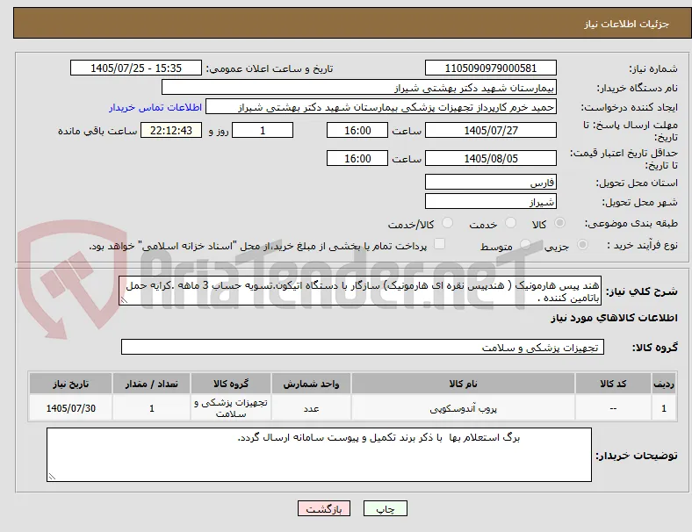Click the delivery city field شیراز

490,202
